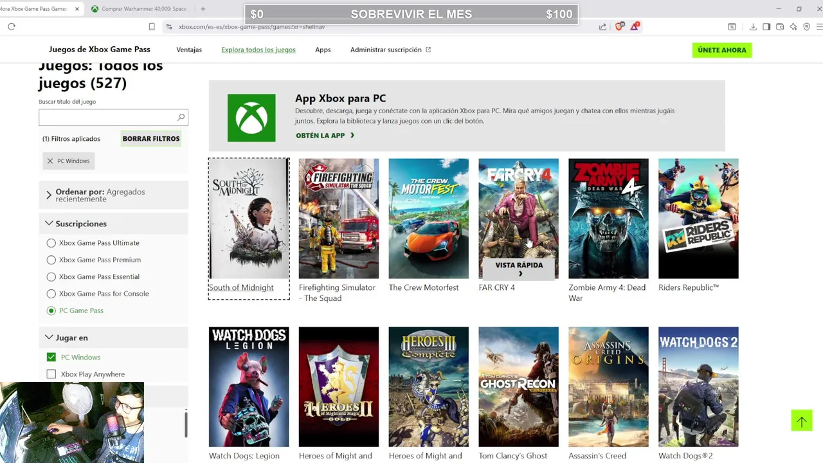Open the Assassin's Creed Origins cover
This screenshot has width=823, height=463.
[x=608, y=386]
